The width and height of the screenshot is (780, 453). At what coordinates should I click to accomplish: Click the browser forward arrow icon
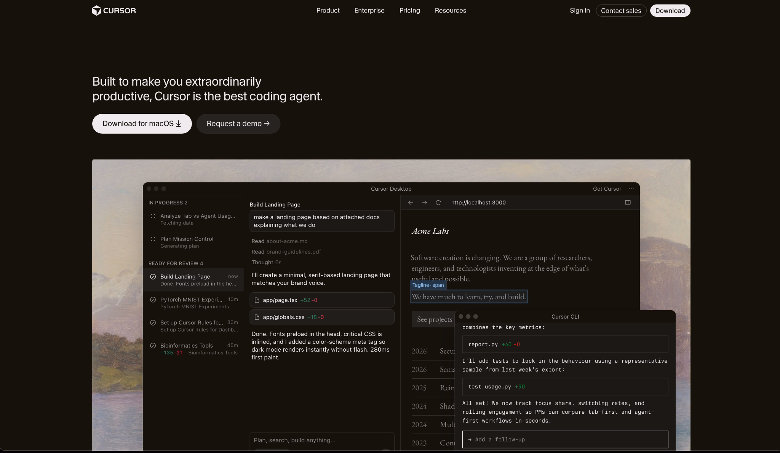tap(424, 203)
